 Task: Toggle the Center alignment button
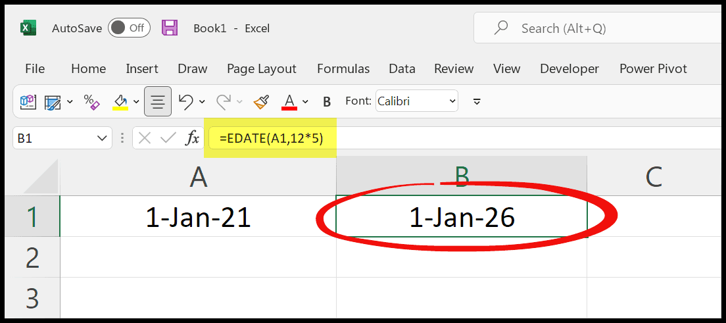[x=158, y=101]
